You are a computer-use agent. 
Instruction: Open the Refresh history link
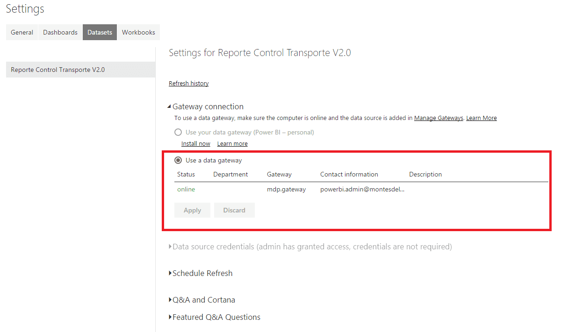tap(189, 83)
